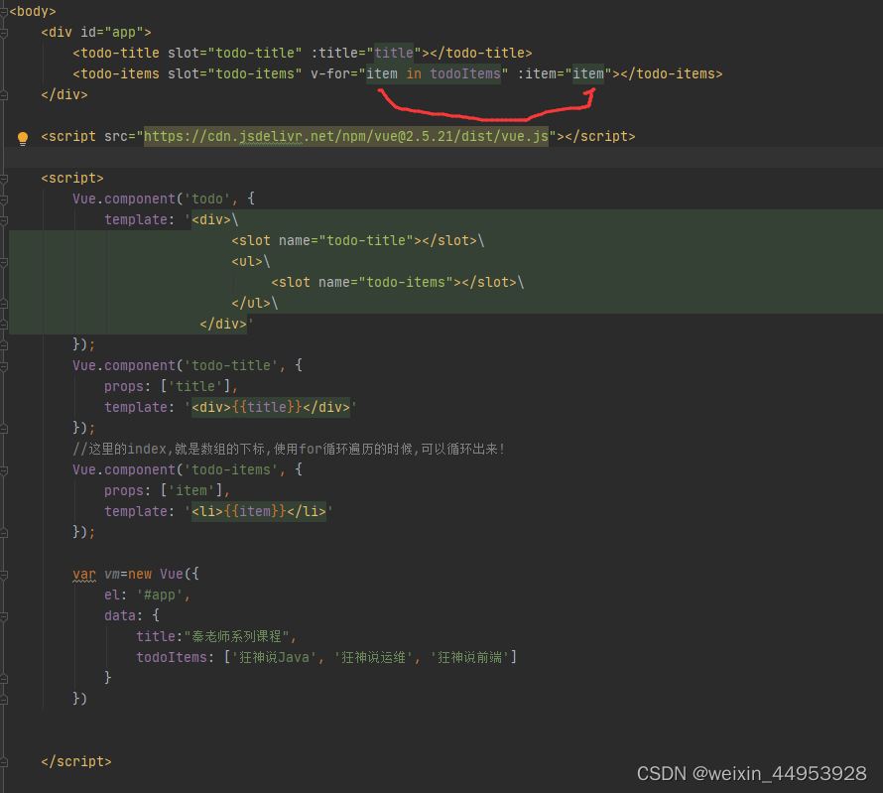Click the <ul>\ line in template
The image size is (883, 793).
click(x=251, y=262)
